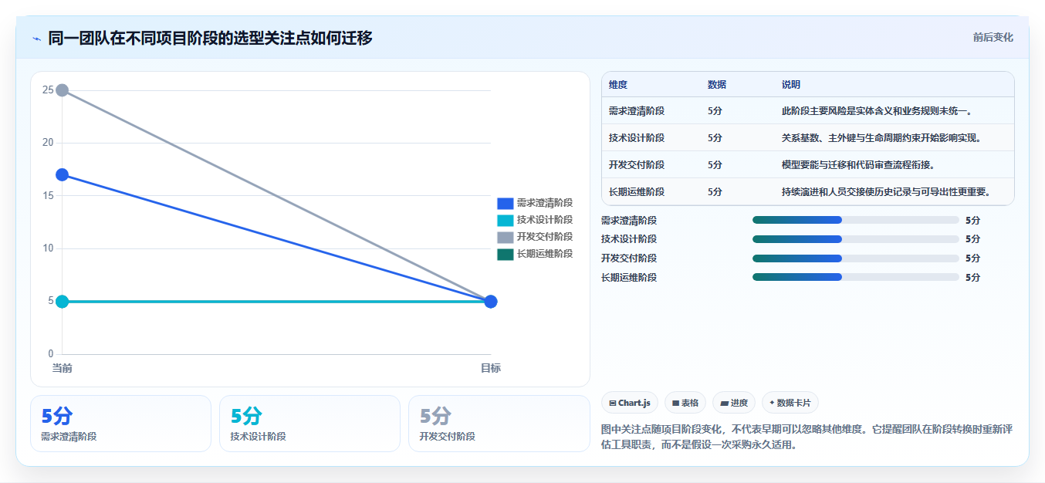The image size is (1045, 483).
Task: Select the 数据卡片 tag chip
Action: coord(790,403)
